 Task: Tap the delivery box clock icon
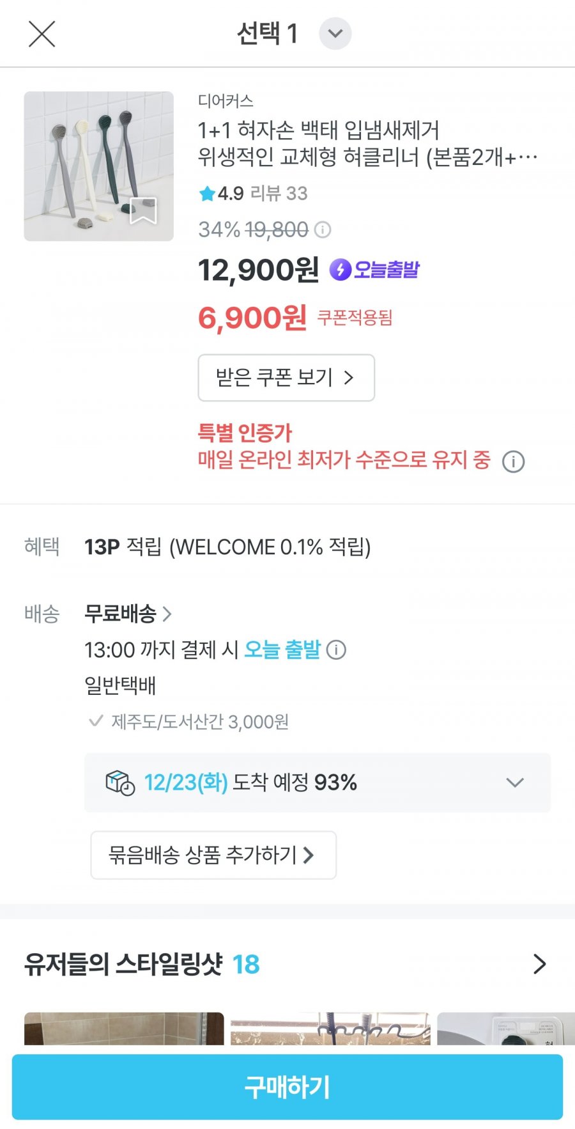[119, 783]
